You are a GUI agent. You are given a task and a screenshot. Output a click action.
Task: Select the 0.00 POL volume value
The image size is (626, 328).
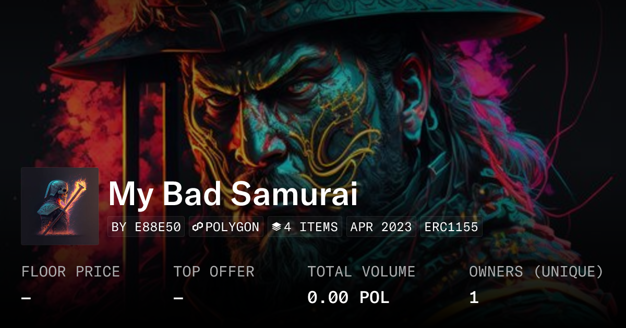pos(348,298)
